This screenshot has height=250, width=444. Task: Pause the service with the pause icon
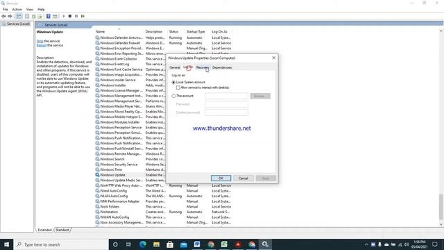click(76, 16)
